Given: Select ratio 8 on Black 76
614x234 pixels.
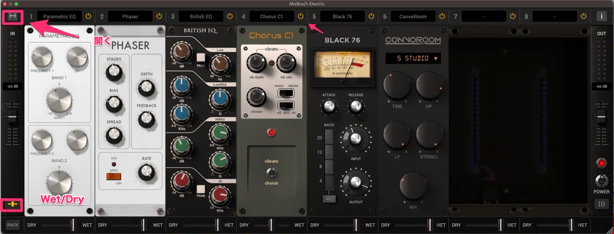Looking at the screenshot, I should pyautogui.click(x=330, y=167).
